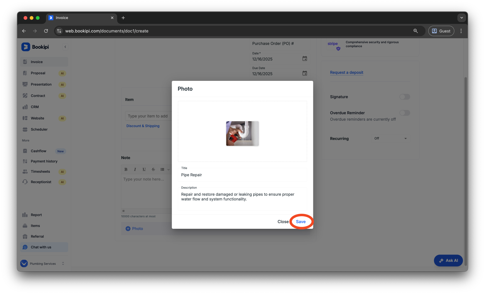Click the site information icon in address bar
The image size is (485, 294).
point(59,31)
